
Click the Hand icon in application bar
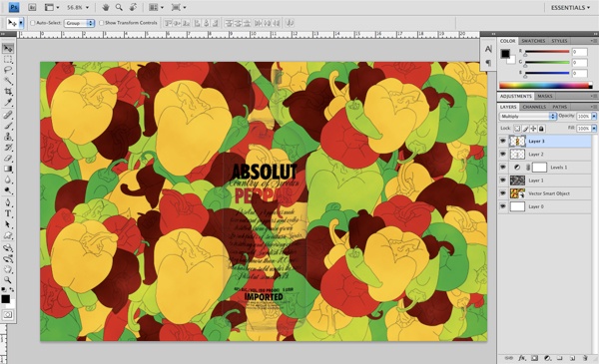[106, 7]
